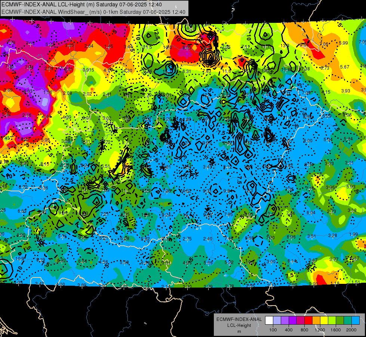The image size is (366, 337).
Task: Click the 'LCL-Height (m)' title line
Action: tap(81, 4)
